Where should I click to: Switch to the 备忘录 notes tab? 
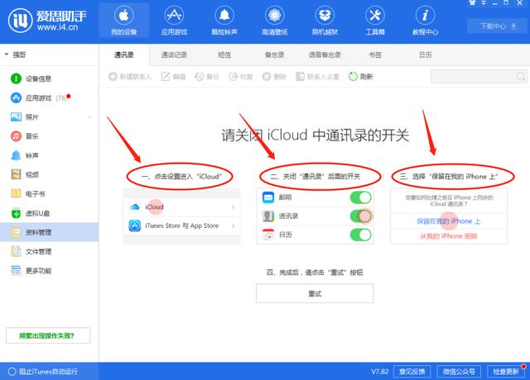(274, 55)
